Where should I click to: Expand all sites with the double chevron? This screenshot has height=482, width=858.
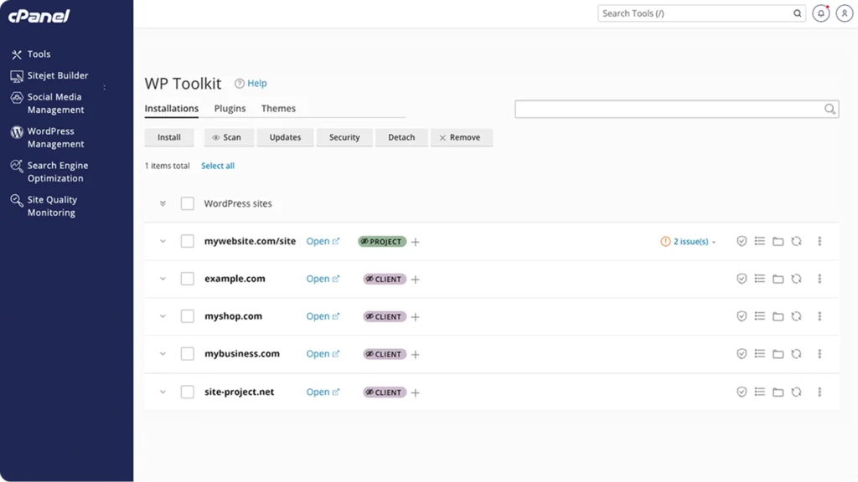coord(163,203)
